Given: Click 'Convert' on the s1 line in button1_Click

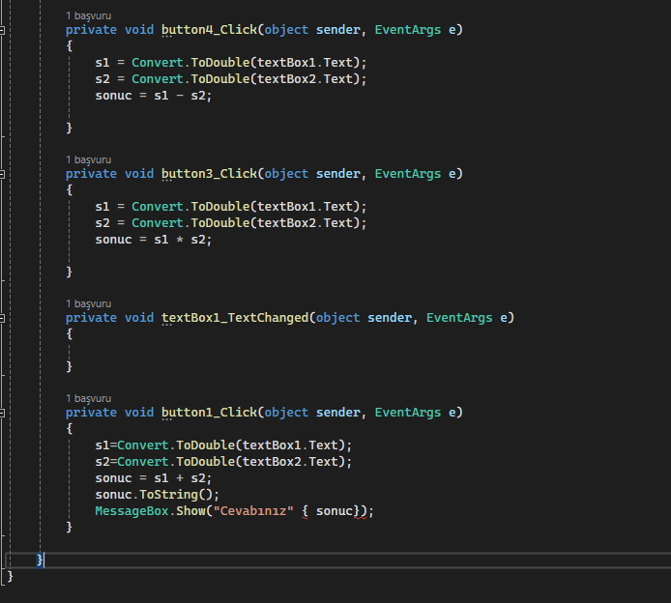Looking at the screenshot, I should tap(142, 445).
